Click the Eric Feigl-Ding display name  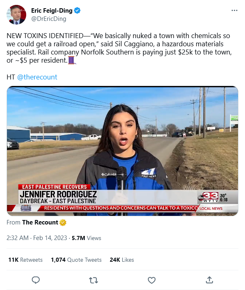point(52,11)
